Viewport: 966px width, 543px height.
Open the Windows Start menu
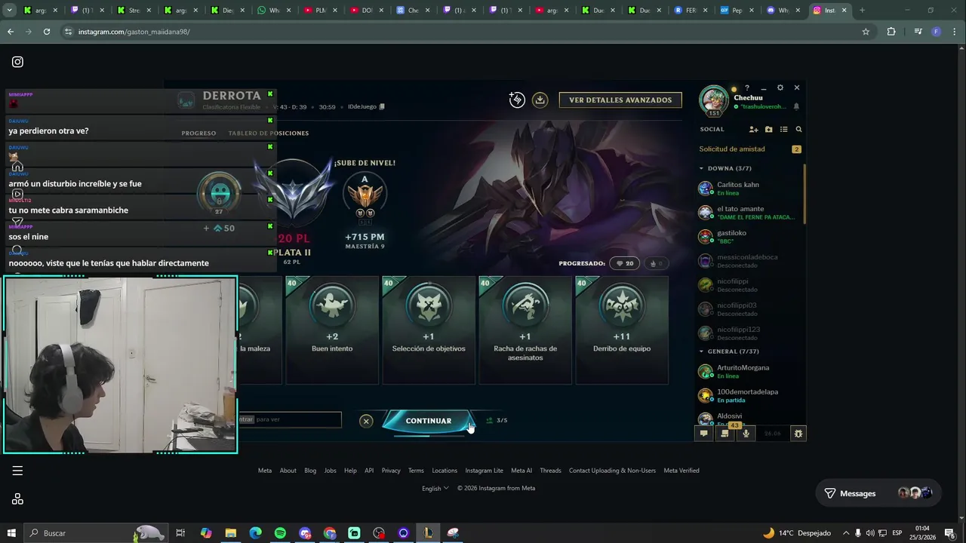pyautogui.click(x=11, y=533)
